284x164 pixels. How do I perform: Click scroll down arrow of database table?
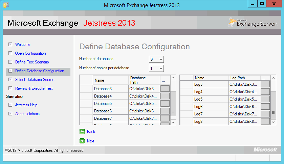point(173,122)
